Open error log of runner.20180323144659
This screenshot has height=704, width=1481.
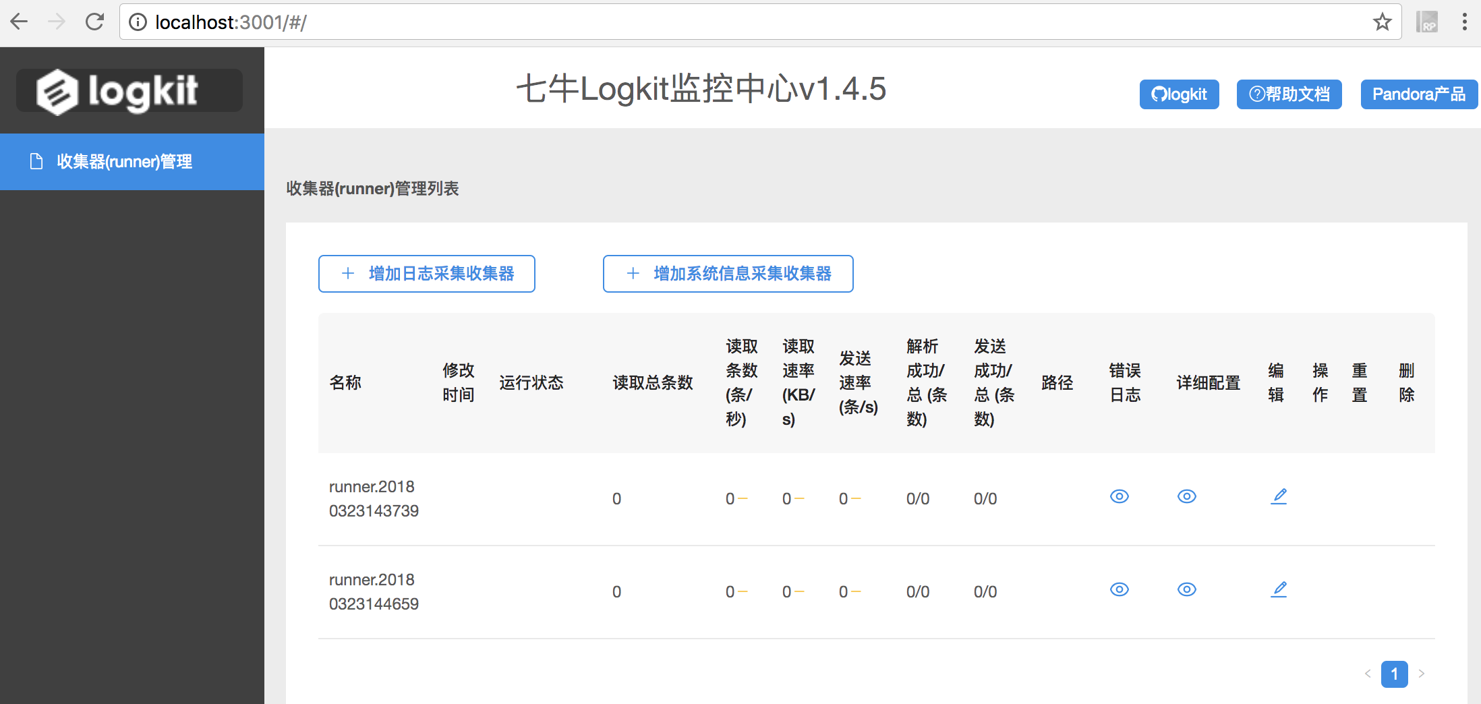[x=1119, y=589]
